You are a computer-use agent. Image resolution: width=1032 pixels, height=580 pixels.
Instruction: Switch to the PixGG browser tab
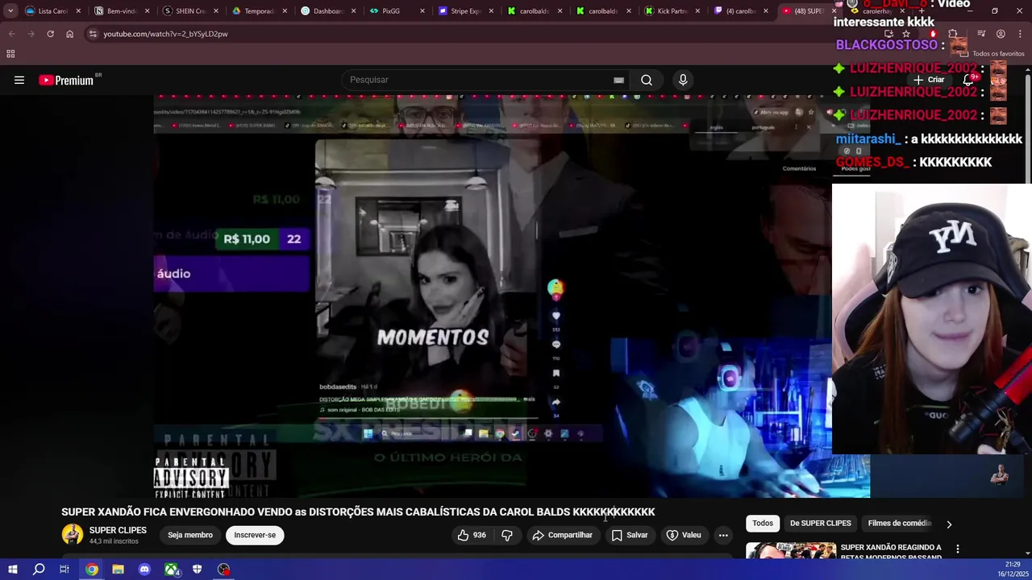coord(397,11)
